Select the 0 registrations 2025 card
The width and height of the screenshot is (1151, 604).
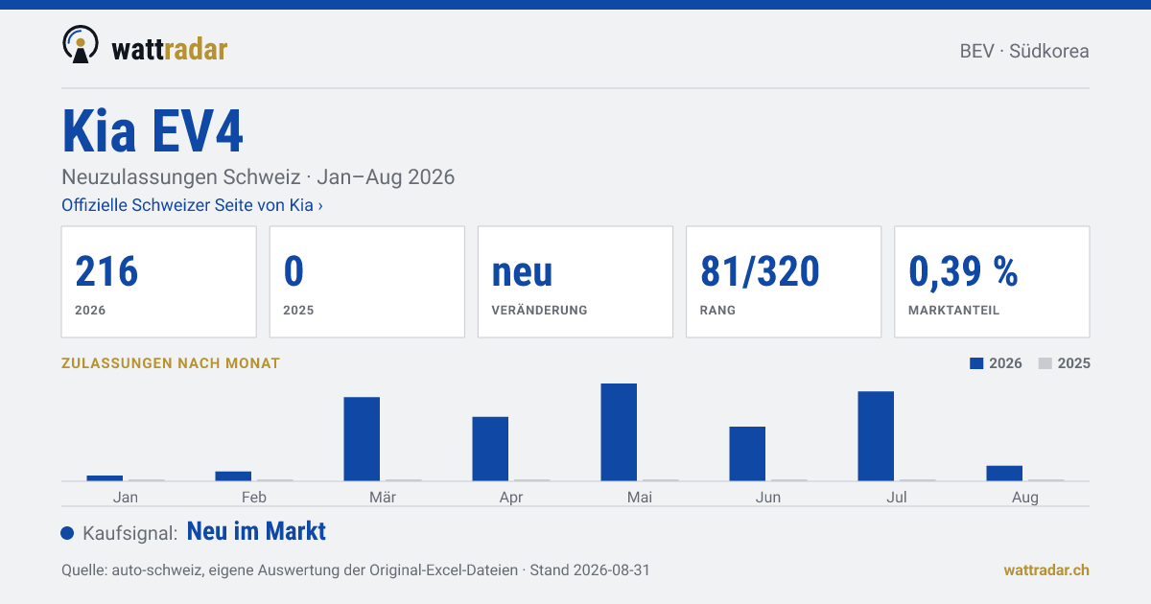click(366, 282)
